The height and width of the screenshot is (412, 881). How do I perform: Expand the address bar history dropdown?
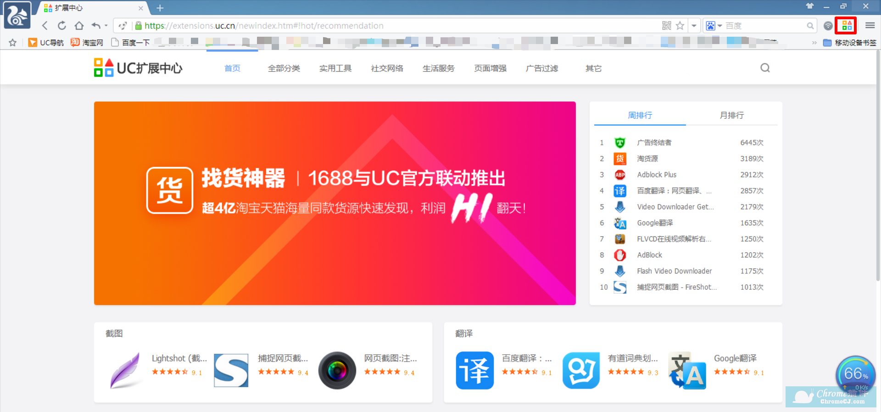(694, 26)
